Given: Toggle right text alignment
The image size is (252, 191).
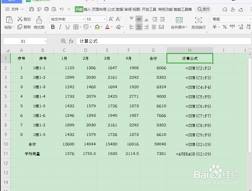Looking at the screenshot, I should click(146, 27).
